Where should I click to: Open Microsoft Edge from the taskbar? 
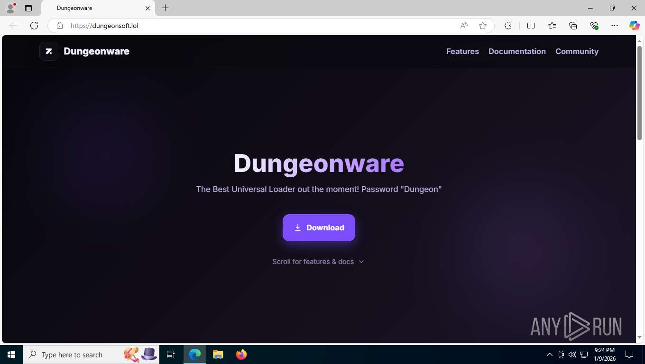tap(195, 355)
